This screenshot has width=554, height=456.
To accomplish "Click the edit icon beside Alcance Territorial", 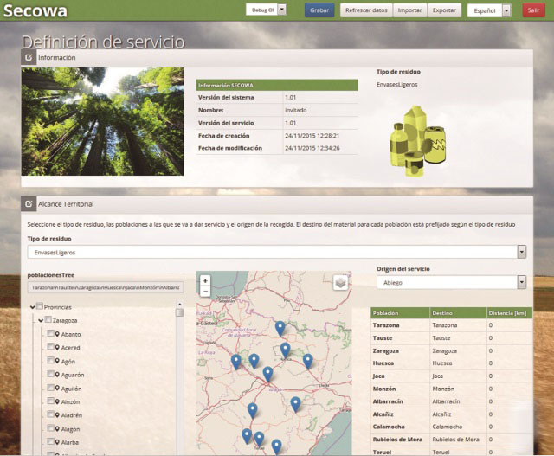I will pos(29,204).
